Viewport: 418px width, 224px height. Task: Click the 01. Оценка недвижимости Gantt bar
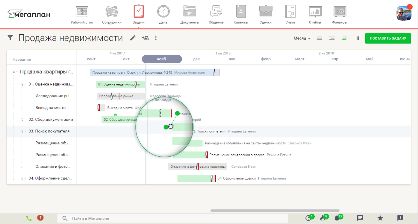[x=121, y=84]
